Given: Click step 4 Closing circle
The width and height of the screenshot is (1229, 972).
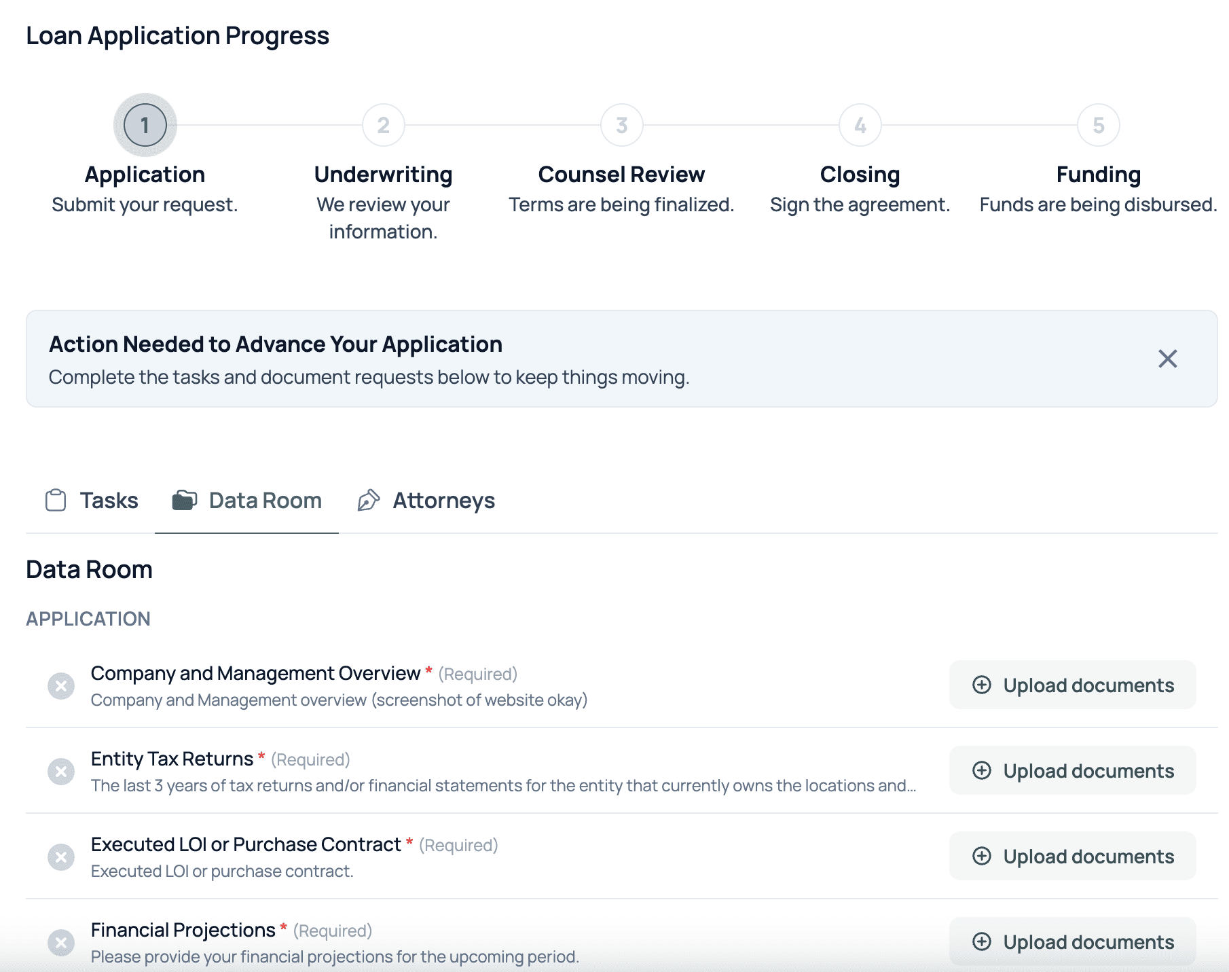Looking at the screenshot, I should (860, 125).
